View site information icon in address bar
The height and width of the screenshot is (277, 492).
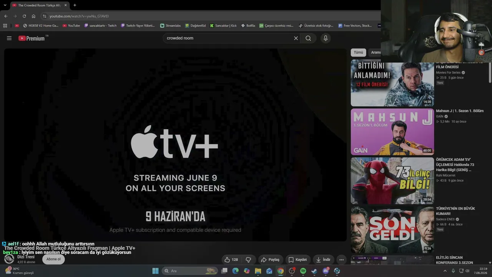[45, 16]
